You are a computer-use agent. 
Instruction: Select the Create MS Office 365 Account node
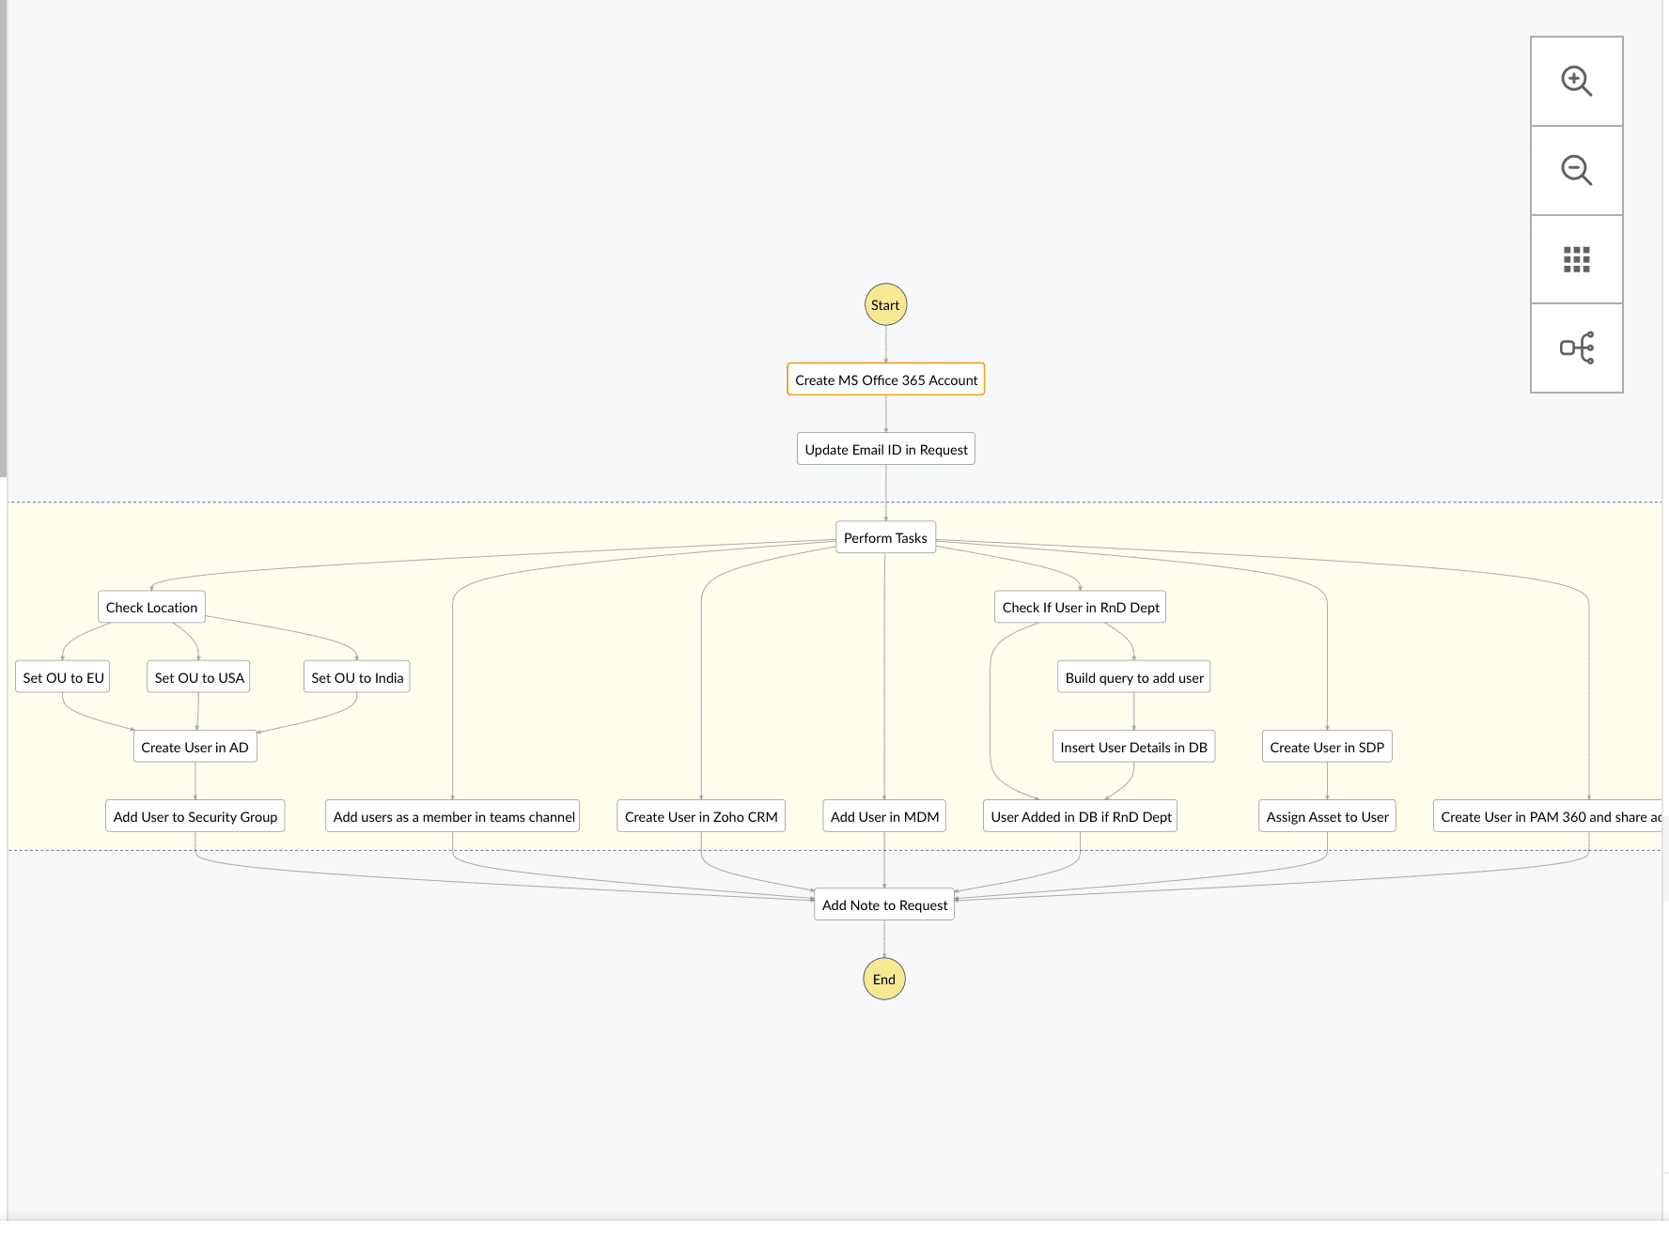coord(884,379)
